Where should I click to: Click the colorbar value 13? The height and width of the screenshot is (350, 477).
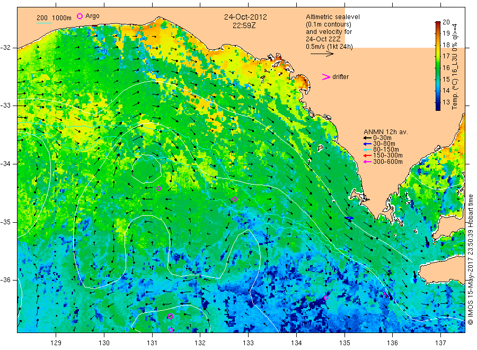click(446, 102)
